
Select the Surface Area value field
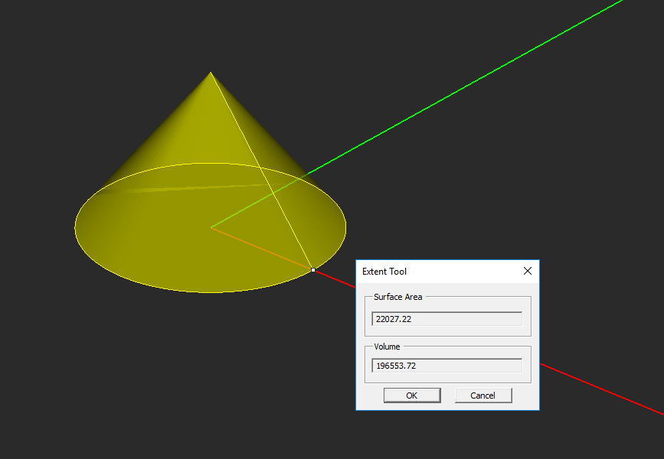[446, 319]
